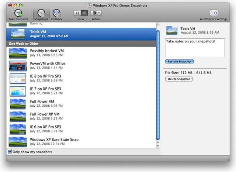Open the Action gear dropdown
This screenshot has height=172, width=236.
96,13
